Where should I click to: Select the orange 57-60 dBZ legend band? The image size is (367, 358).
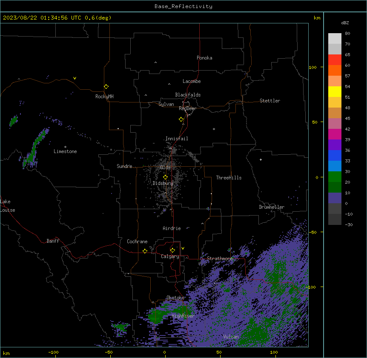[x=335, y=70]
